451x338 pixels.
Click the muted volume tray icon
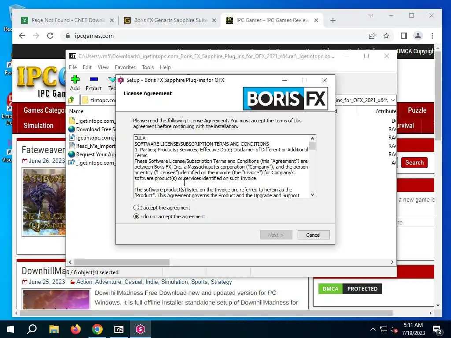[394, 329]
